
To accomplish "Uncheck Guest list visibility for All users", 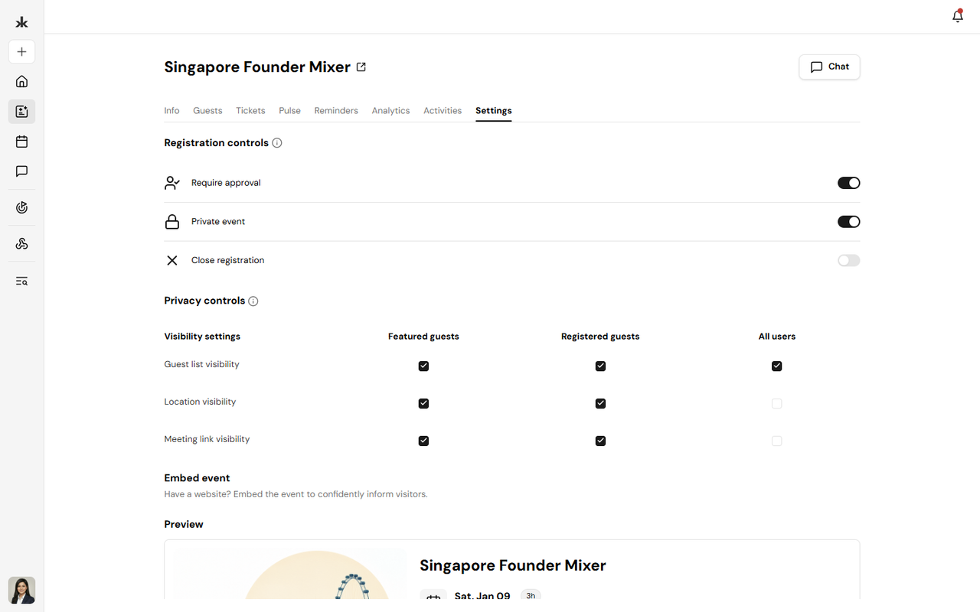I will coord(777,366).
